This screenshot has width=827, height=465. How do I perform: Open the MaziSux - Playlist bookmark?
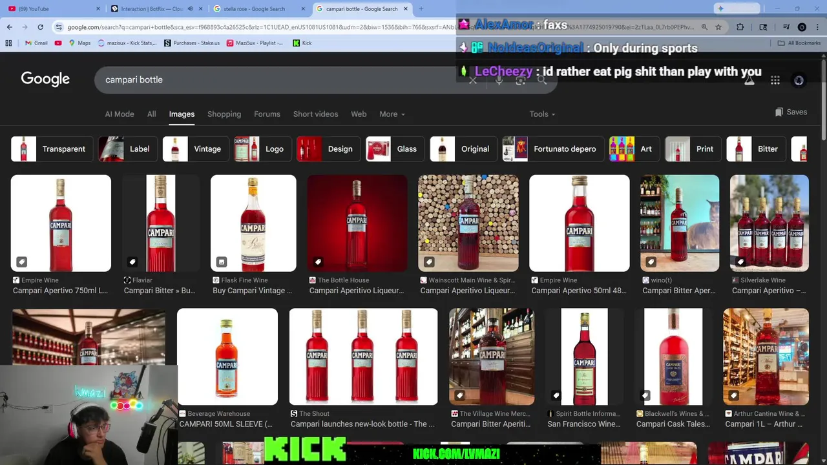(x=254, y=43)
